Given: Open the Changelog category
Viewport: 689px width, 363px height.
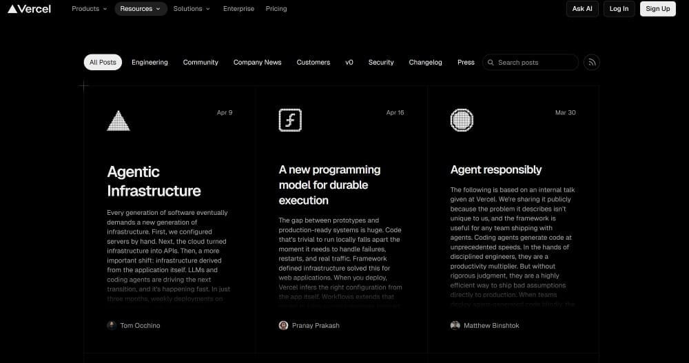Looking at the screenshot, I should tap(425, 63).
